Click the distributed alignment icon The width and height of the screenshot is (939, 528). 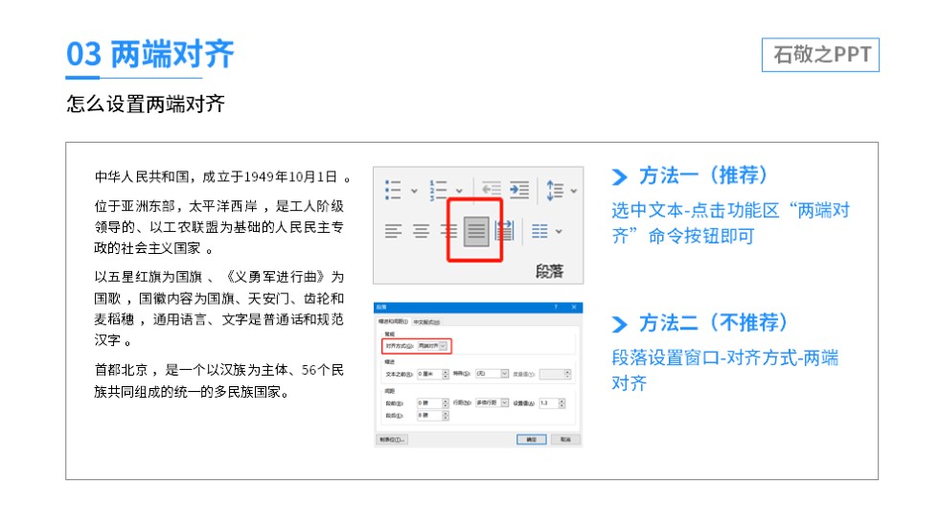tap(504, 231)
